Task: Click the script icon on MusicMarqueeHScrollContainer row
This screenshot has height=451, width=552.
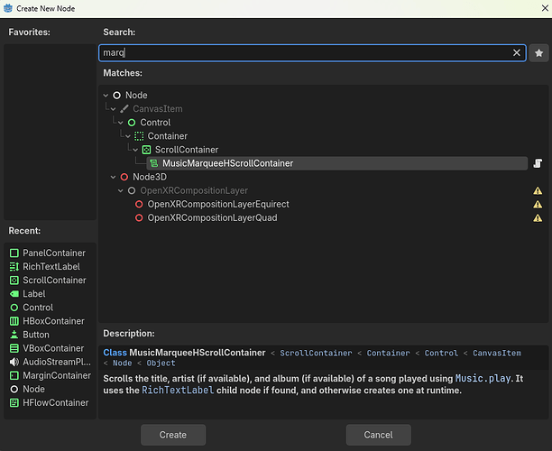Action: (538, 163)
